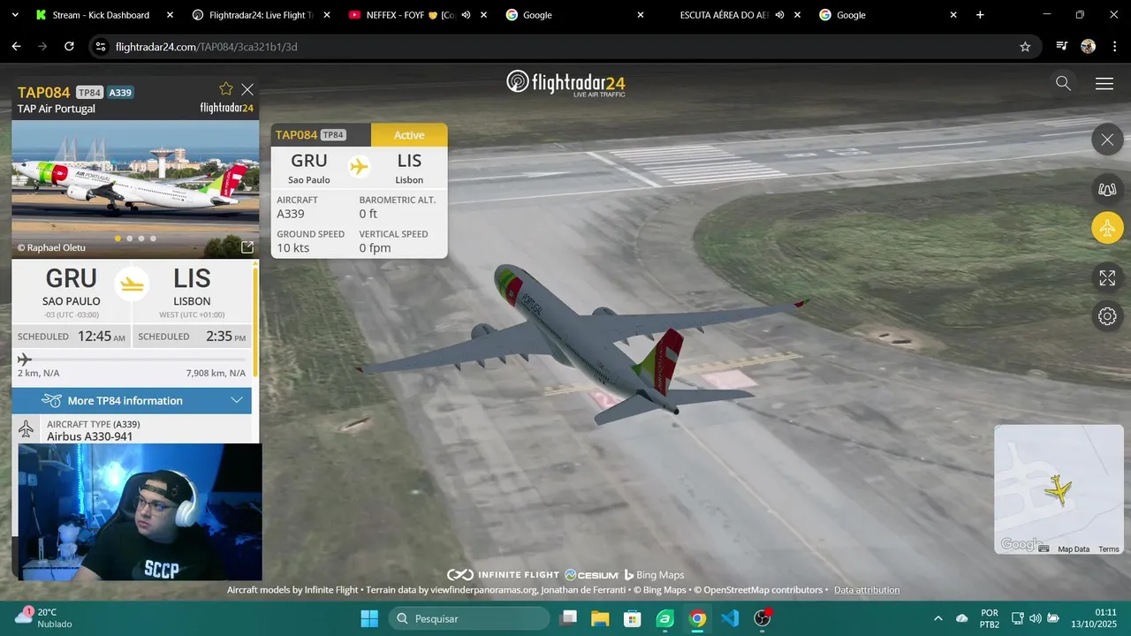Expand More TP84 information section

132,400
